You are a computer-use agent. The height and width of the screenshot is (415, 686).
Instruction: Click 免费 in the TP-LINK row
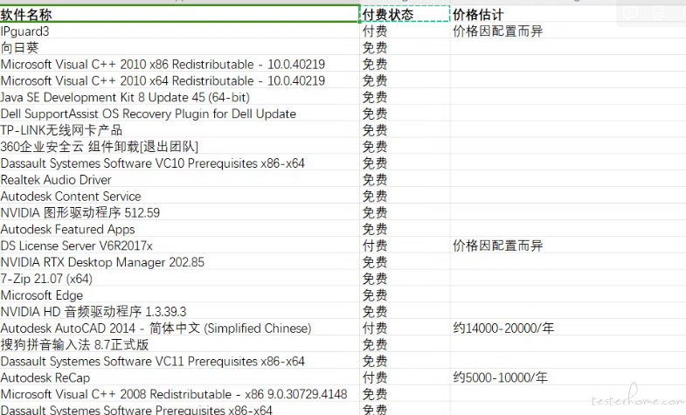click(x=405, y=130)
